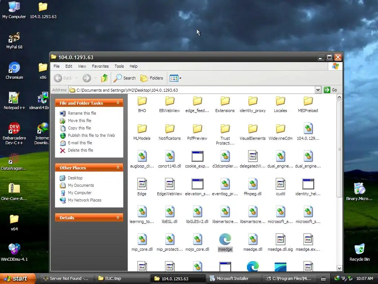Click the Go button beside address bar
378x284 pixels.
point(330,90)
